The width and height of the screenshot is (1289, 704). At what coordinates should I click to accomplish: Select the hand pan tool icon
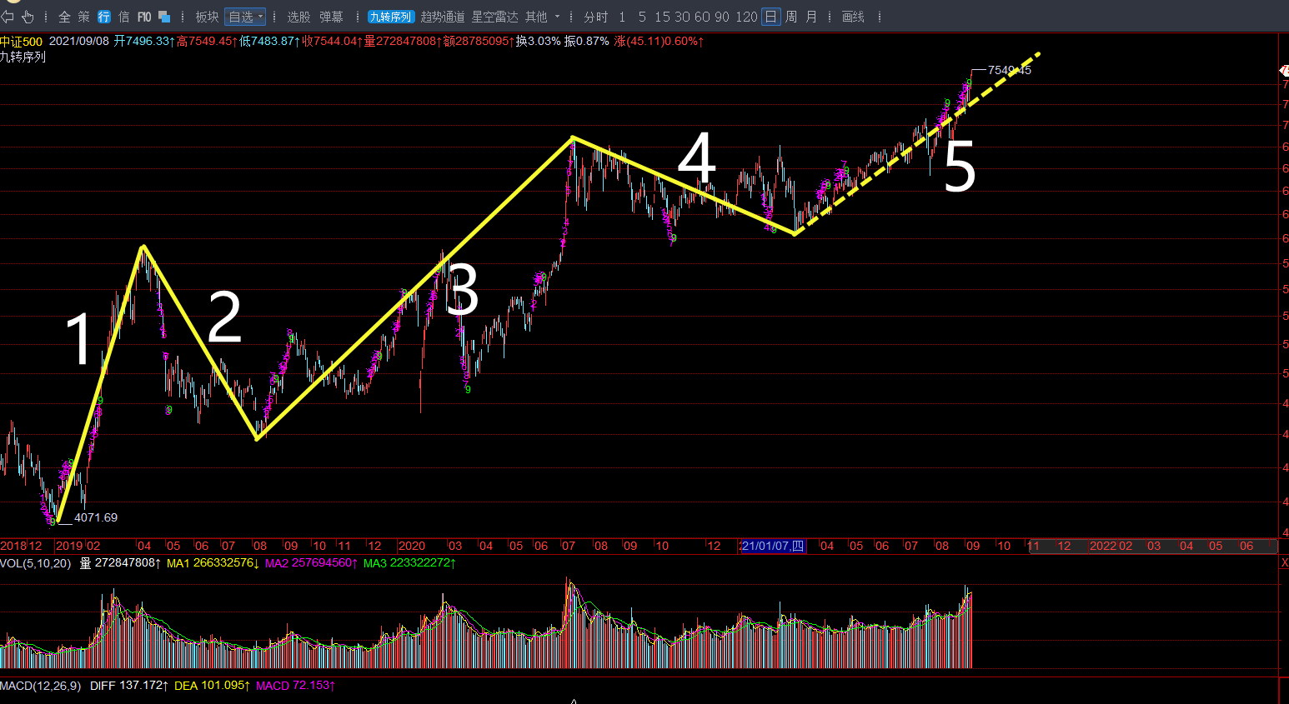[x=28, y=17]
